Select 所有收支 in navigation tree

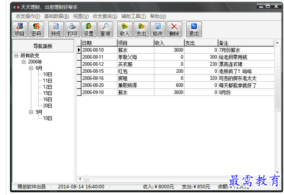click(x=30, y=56)
